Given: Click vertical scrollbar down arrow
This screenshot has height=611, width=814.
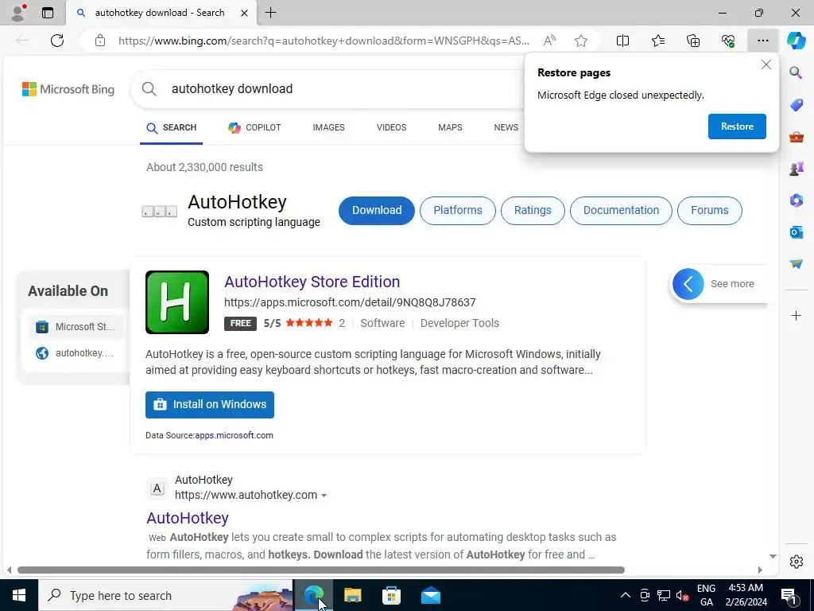Looking at the screenshot, I should 773,556.
